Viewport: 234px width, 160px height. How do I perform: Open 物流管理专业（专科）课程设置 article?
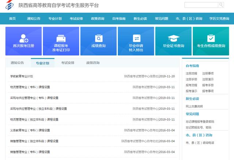click(30, 87)
